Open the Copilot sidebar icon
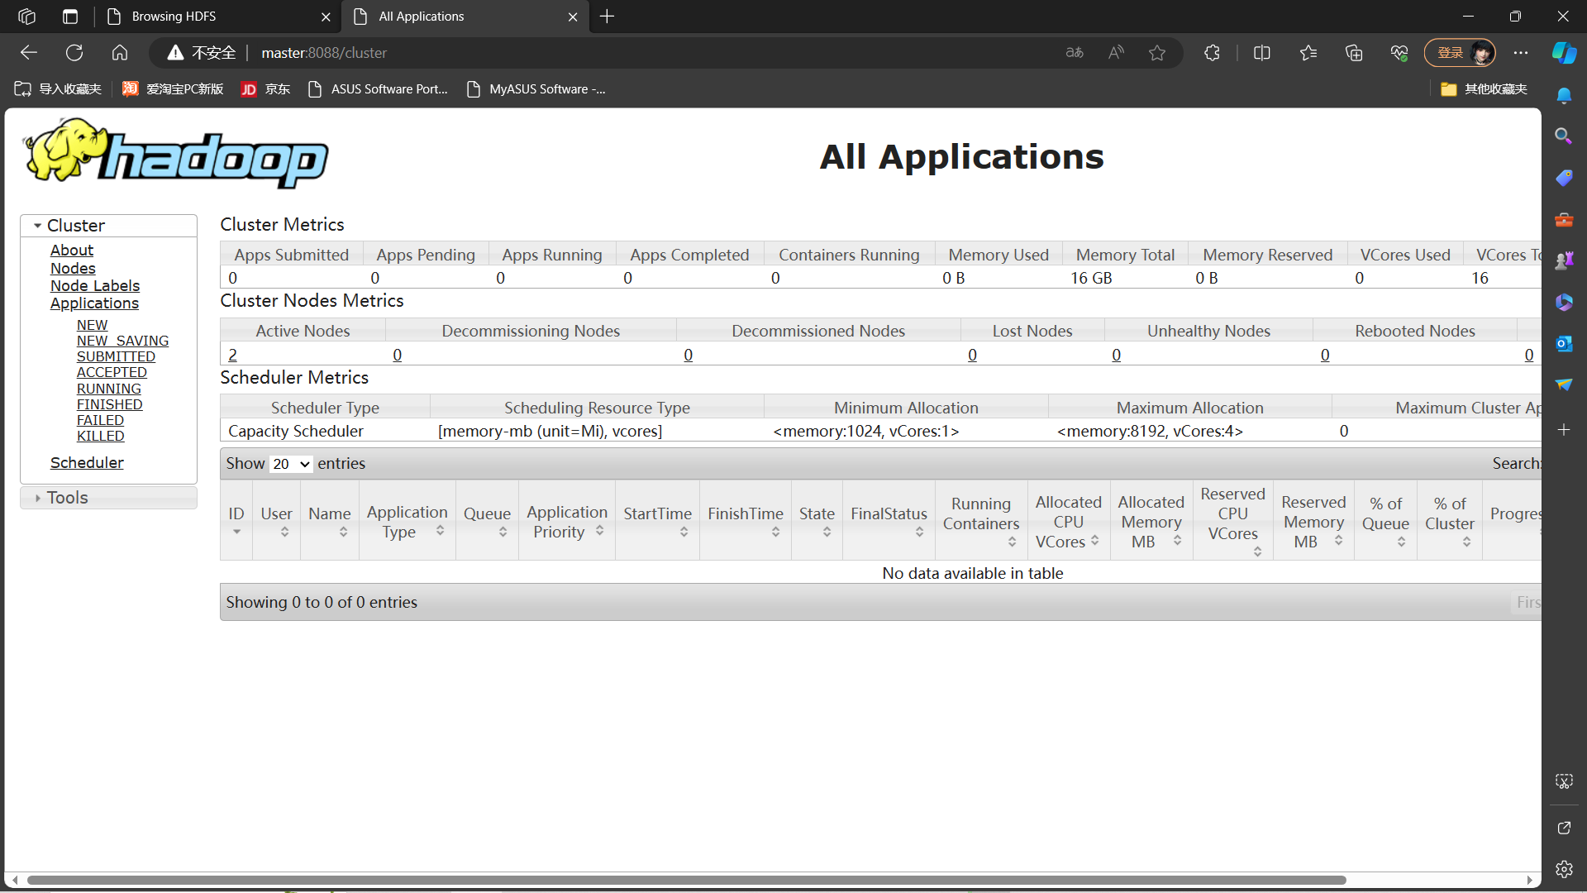Viewport: 1587px width, 893px height. point(1564,53)
